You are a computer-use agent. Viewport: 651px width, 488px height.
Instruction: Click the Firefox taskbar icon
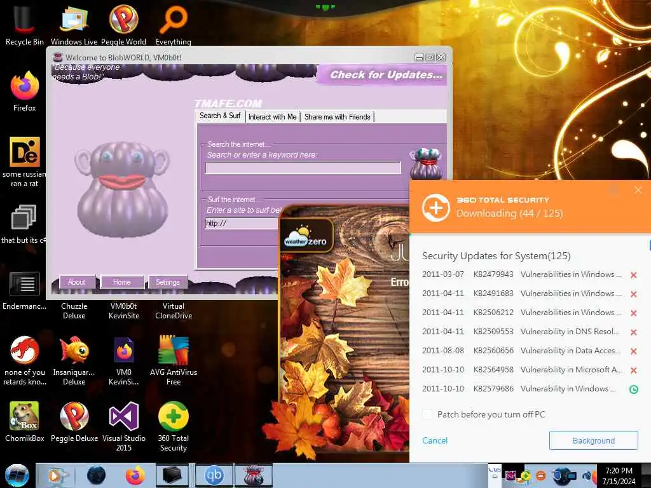[x=135, y=475]
